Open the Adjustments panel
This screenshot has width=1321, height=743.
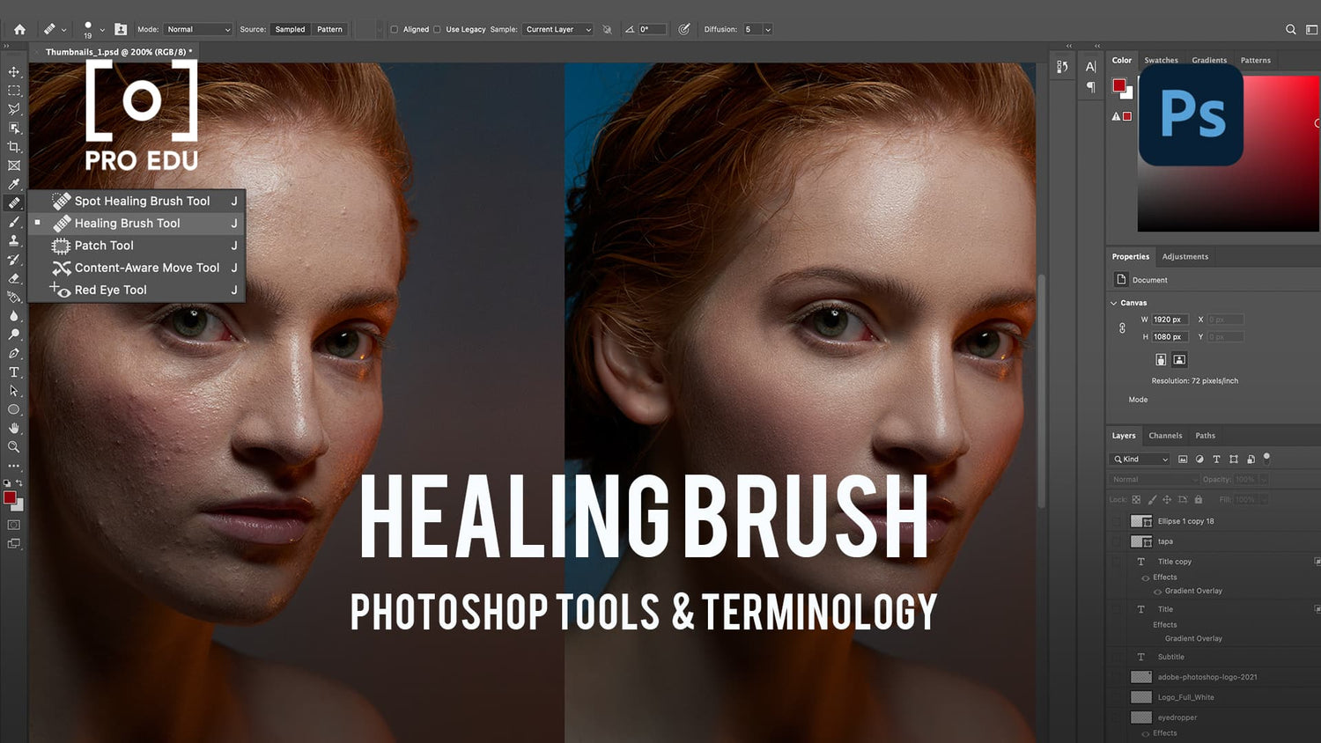(x=1184, y=256)
